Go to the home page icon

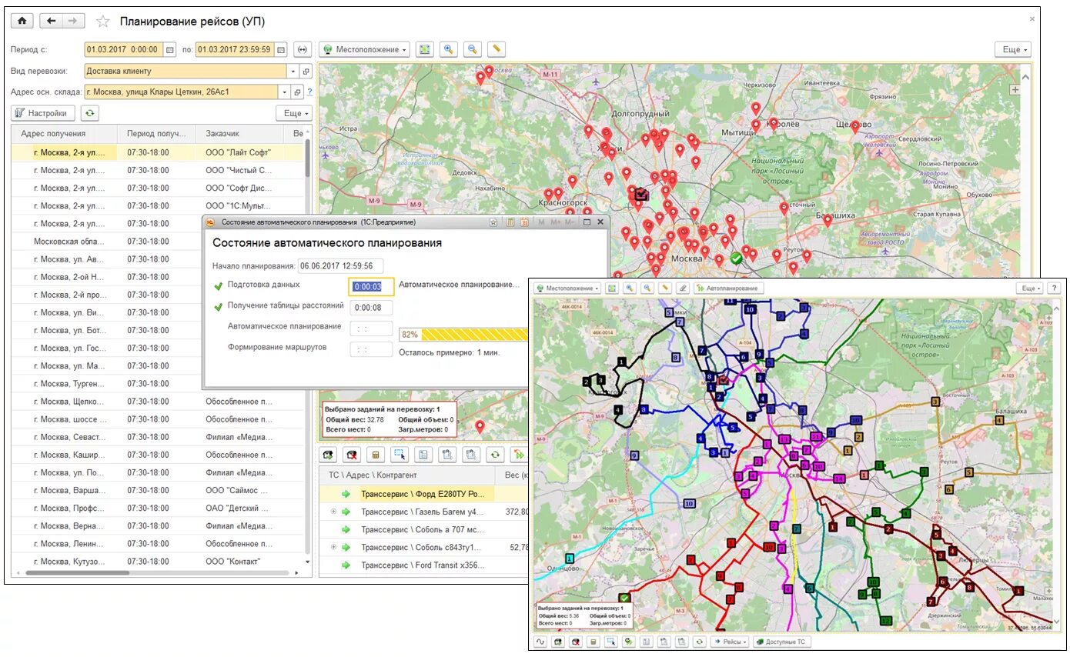(x=22, y=21)
